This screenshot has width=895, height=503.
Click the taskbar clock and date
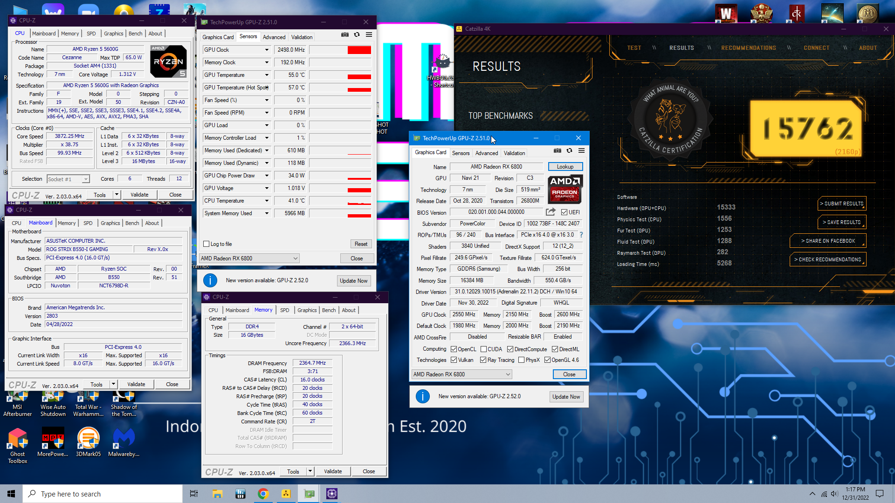point(855,494)
